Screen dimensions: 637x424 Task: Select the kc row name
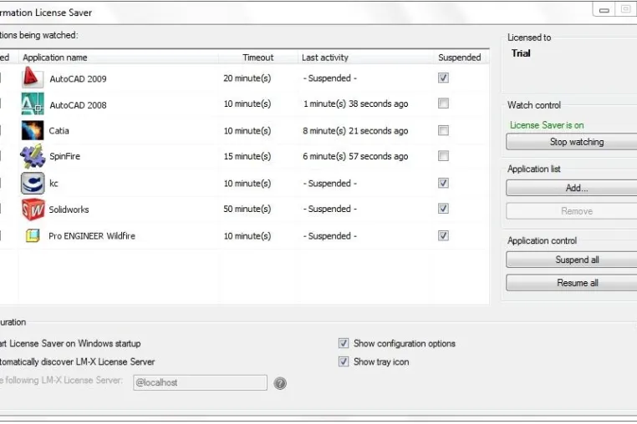click(54, 184)
